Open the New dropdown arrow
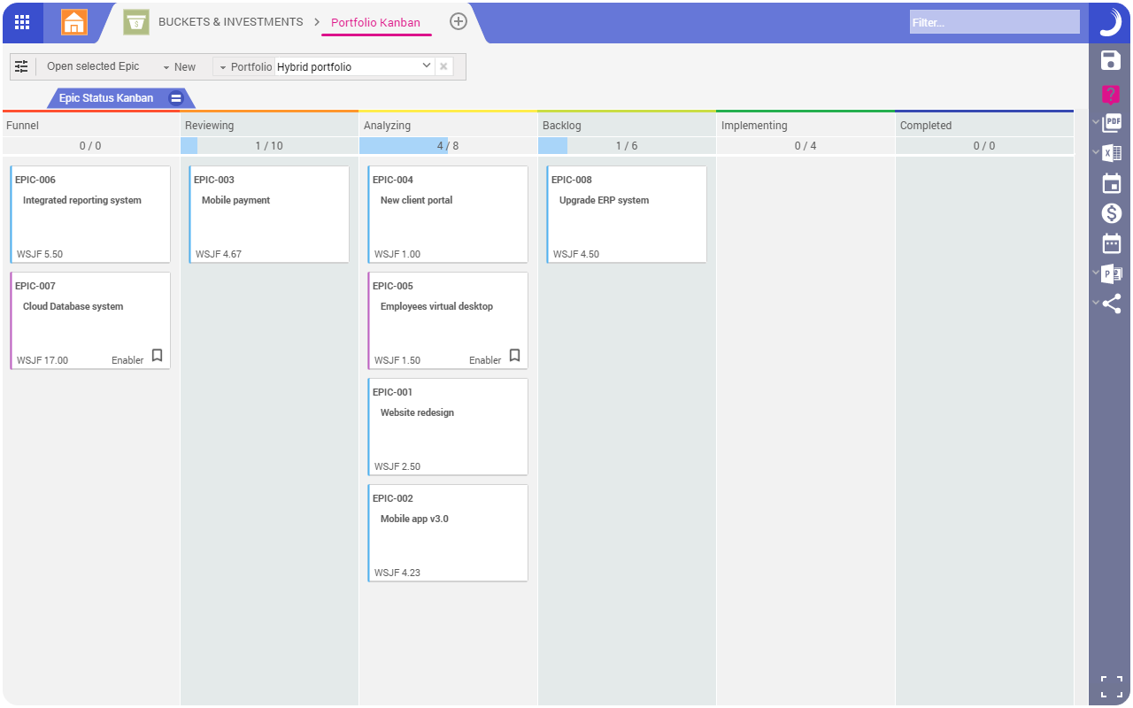1133x708 pixels. (x=166, y=66)
